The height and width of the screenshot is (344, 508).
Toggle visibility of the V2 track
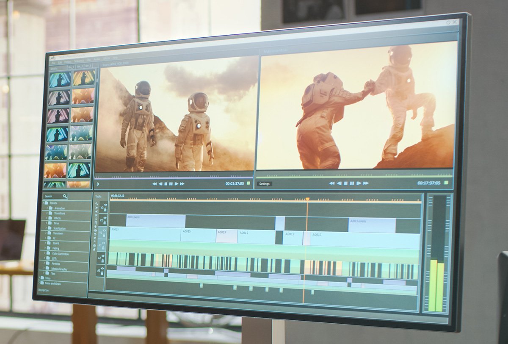tap(105, 218)
